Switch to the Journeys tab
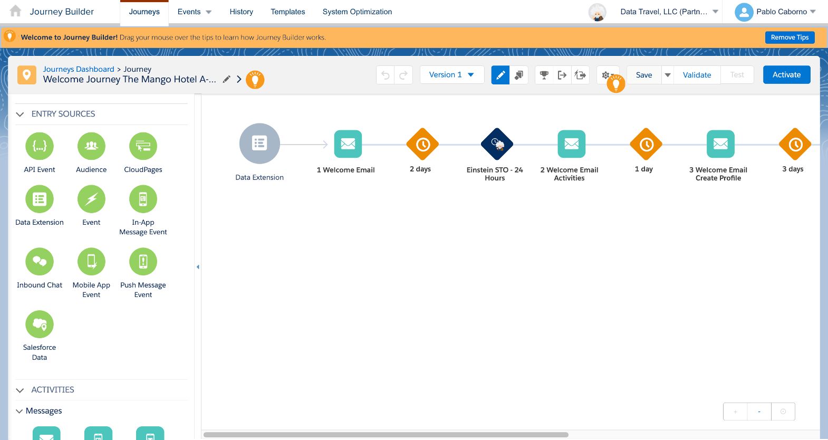The width and height of the screenshot is (828, 440). 145,12
